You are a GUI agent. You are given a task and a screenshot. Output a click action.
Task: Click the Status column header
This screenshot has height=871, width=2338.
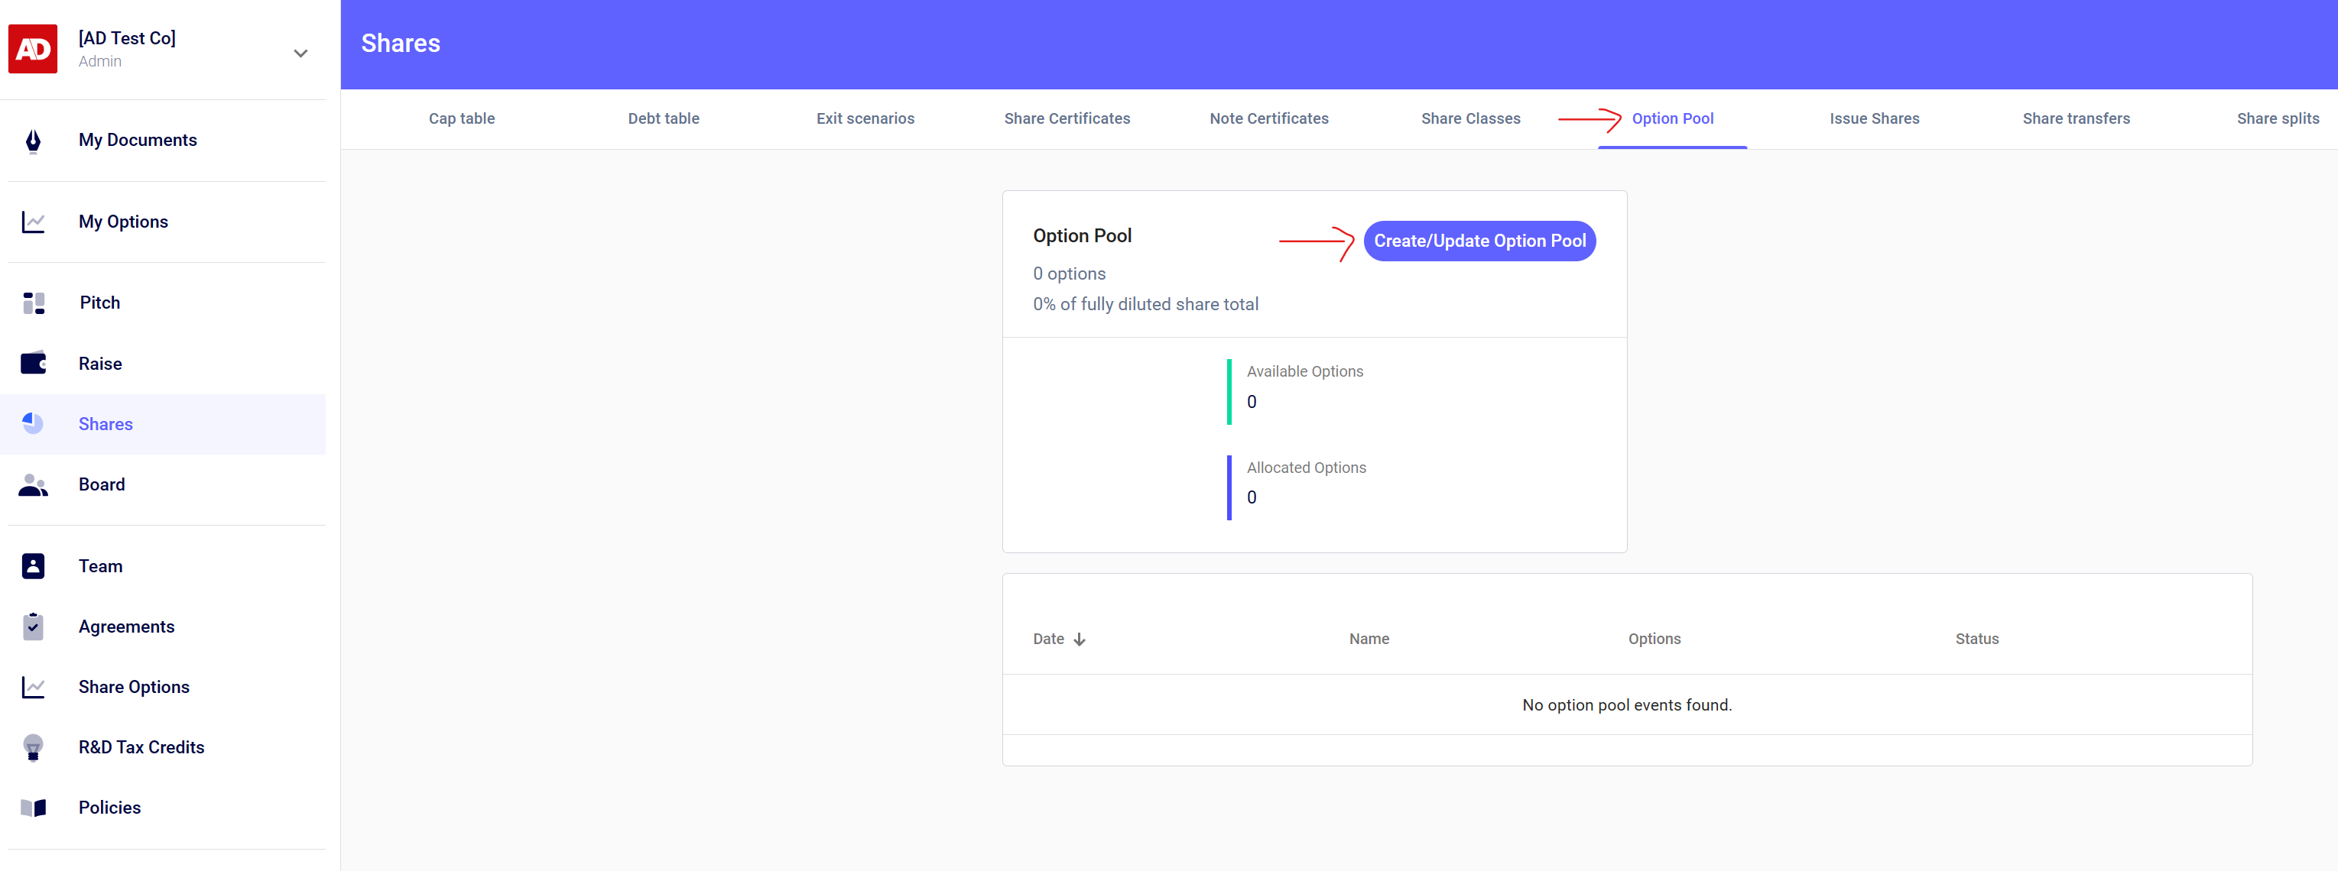(1976, 639)
